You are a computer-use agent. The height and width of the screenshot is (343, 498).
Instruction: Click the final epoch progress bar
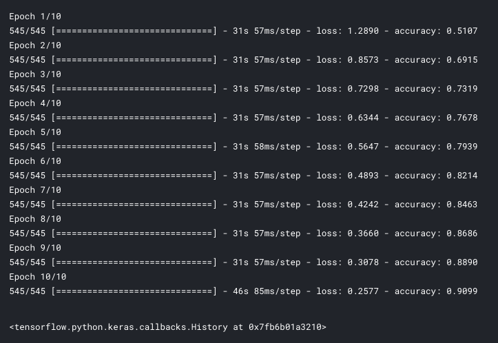click(x=134, y=291)
